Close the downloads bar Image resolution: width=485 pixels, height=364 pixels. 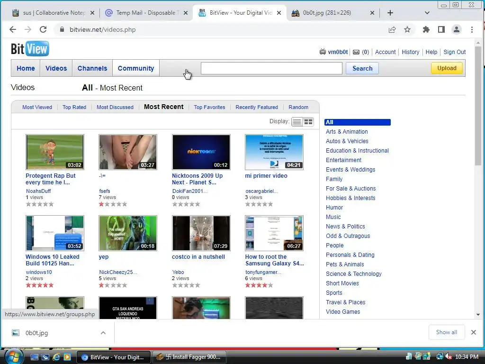point(473,332)
